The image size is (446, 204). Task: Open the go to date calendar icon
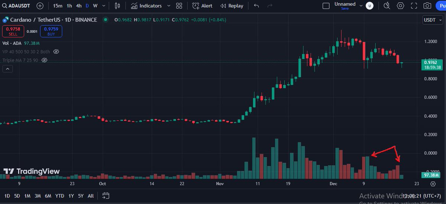106,196
